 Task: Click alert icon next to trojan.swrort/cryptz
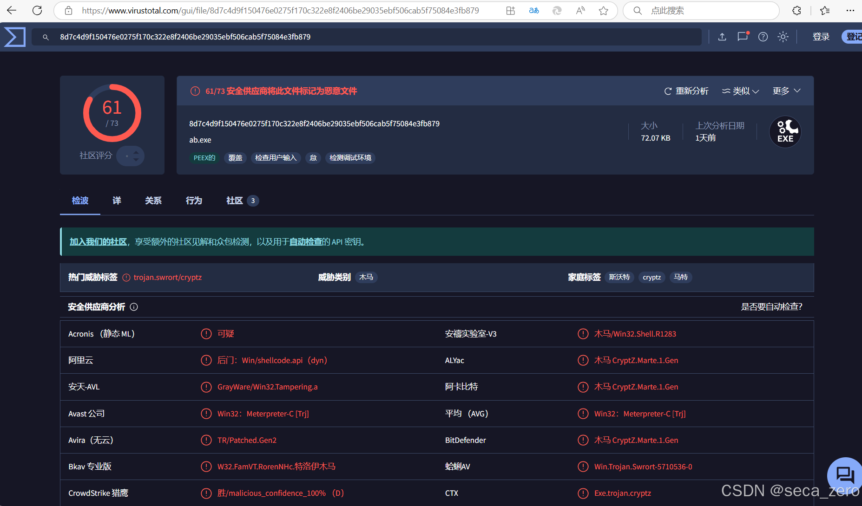[126, 278]
